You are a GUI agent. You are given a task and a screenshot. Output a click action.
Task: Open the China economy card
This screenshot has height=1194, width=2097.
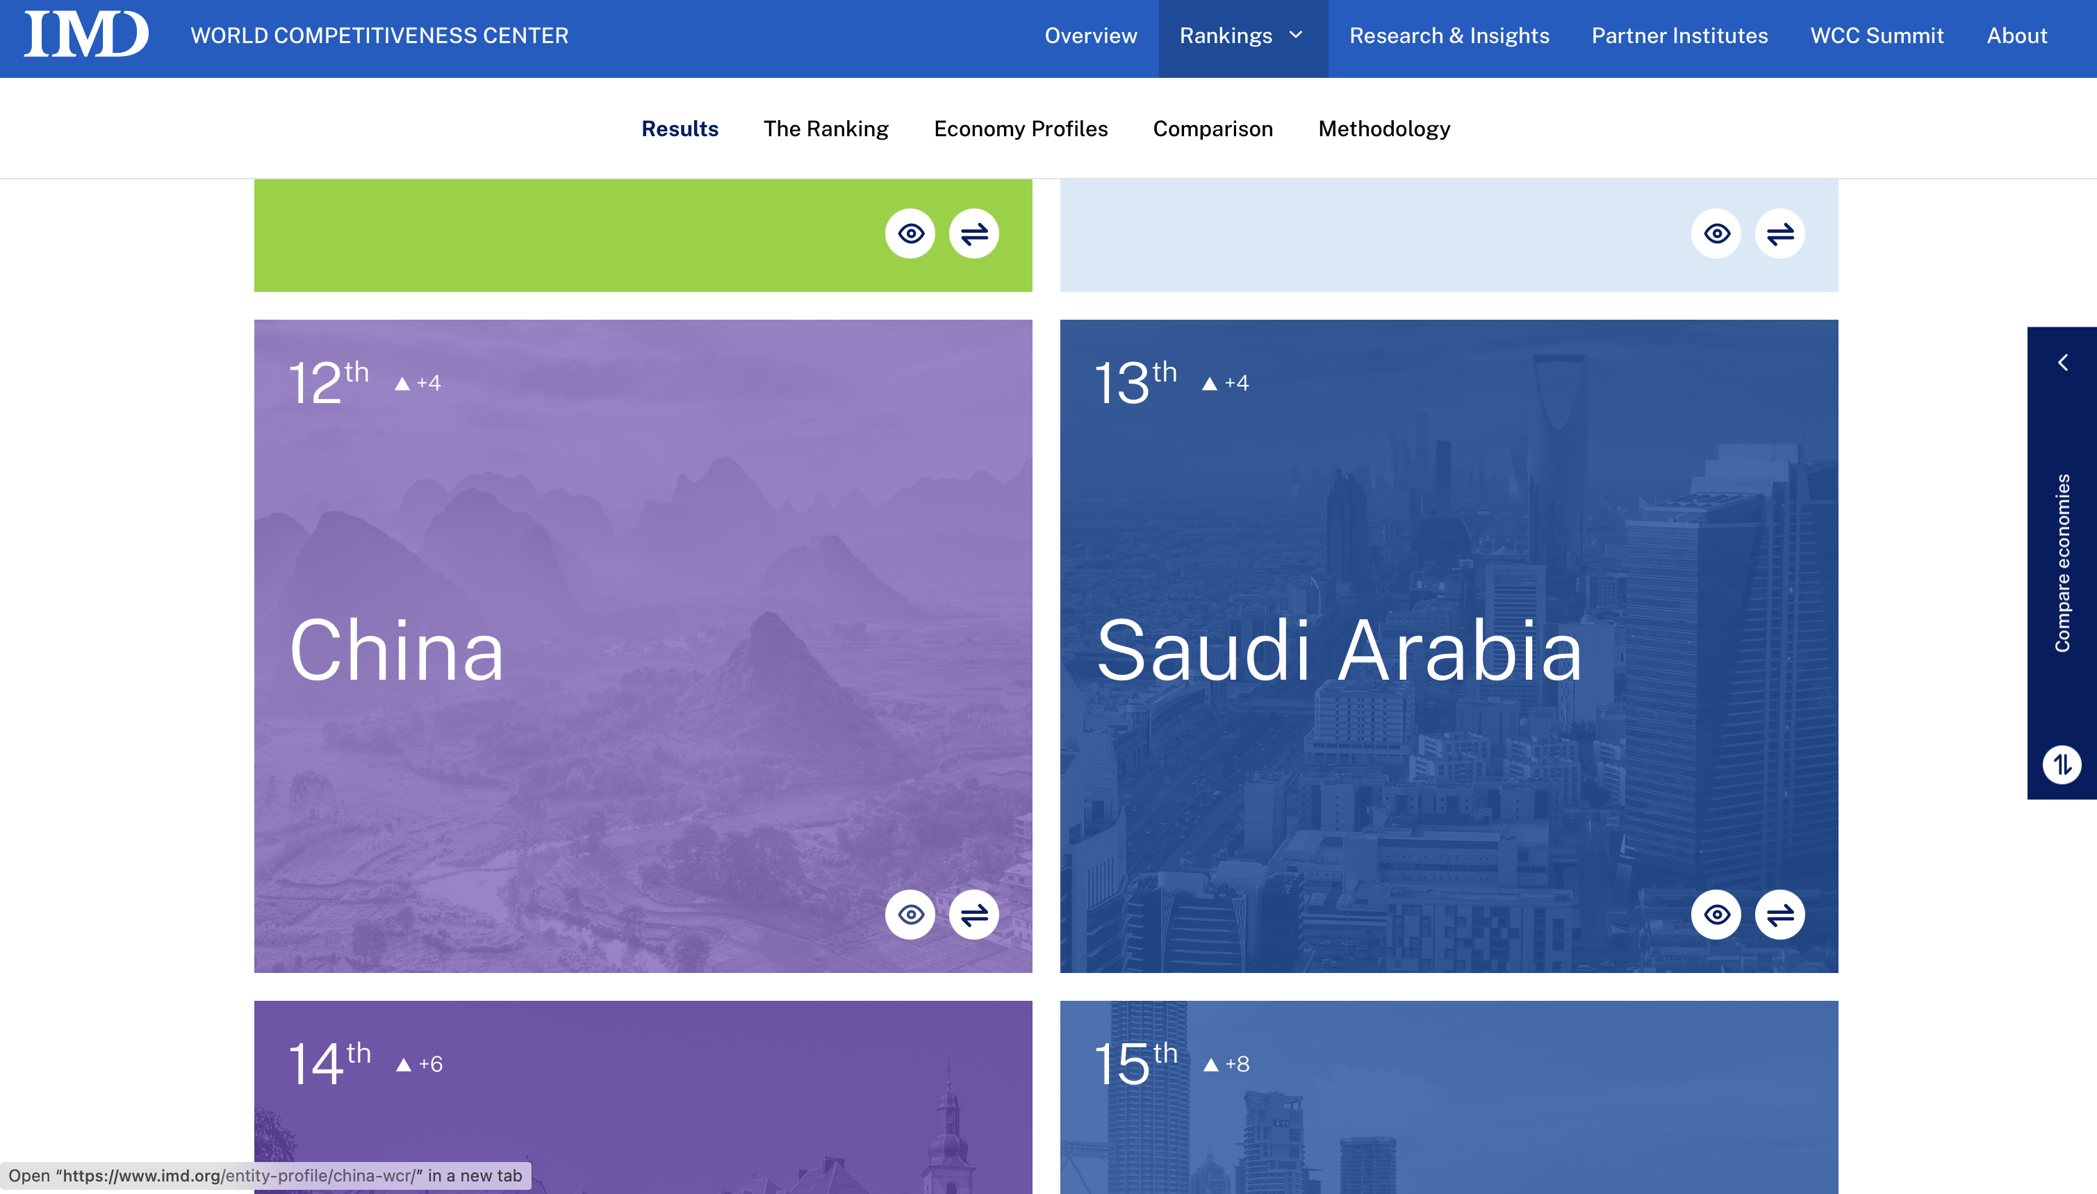coord(643,646)
